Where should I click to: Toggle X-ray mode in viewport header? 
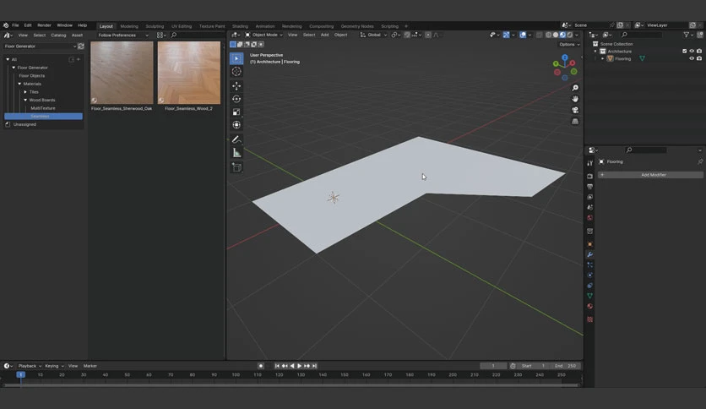539,35
